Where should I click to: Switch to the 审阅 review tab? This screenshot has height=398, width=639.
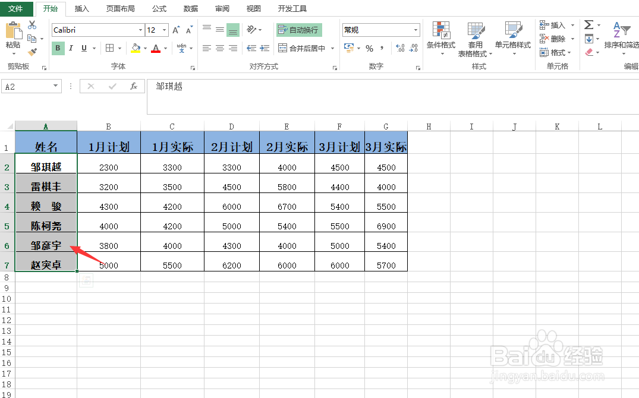[x=222, y=8]
